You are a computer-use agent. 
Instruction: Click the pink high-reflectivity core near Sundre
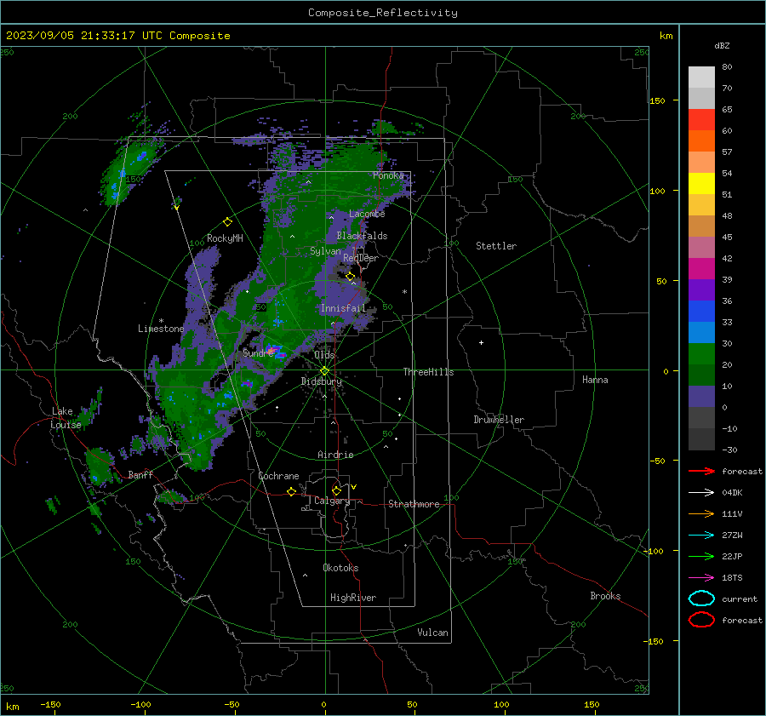pos(272,350)
